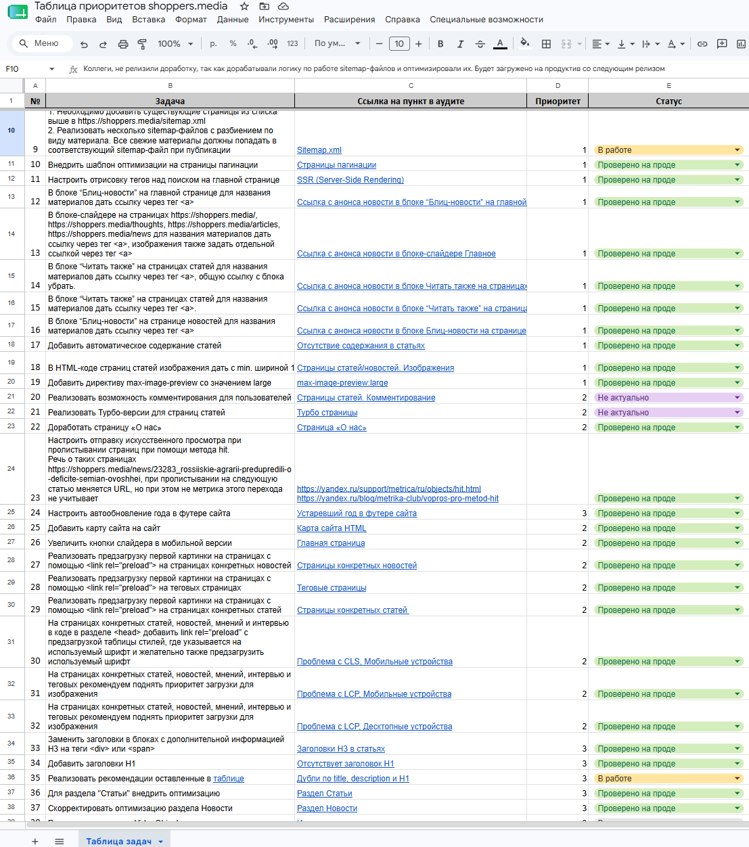
Task: Open the Вставка menu
Action: (x=149, y=20)
